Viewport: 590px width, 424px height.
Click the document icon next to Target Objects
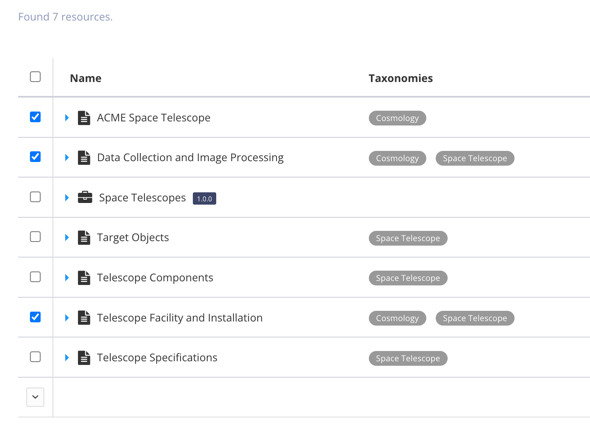[84, 237]
